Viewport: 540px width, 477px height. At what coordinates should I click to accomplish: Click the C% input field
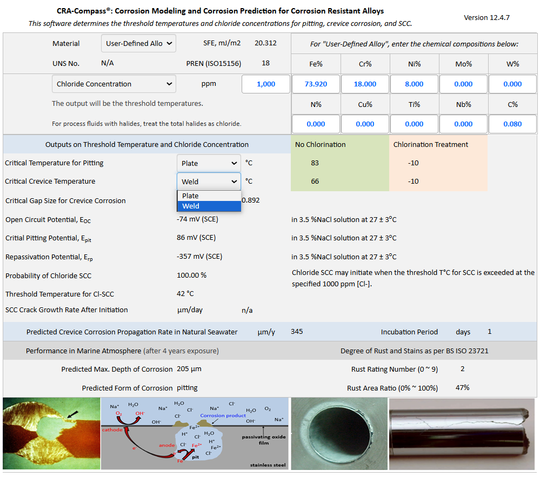512,124
